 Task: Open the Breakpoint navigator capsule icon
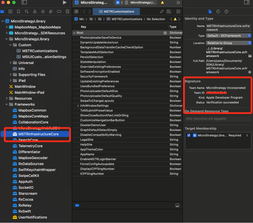[59, 11]
